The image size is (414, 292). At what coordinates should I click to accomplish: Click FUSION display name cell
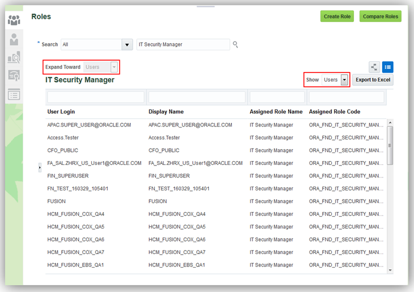pyautogui.click(x=157, y=201)
